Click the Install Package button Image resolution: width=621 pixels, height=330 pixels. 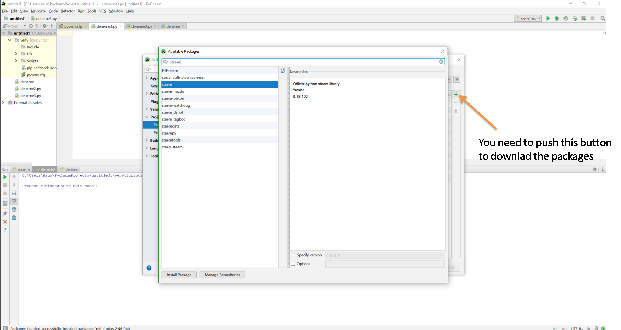pos(179,275)
